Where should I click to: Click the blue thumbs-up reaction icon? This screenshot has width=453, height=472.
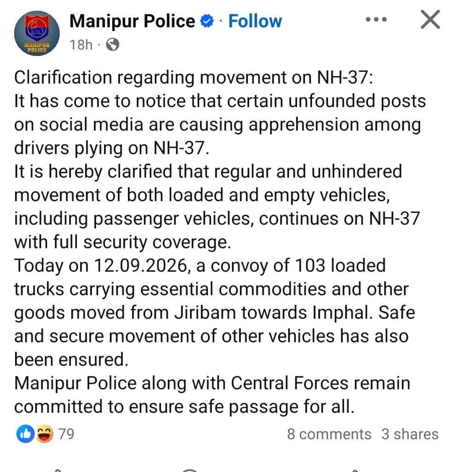[25, 434]
